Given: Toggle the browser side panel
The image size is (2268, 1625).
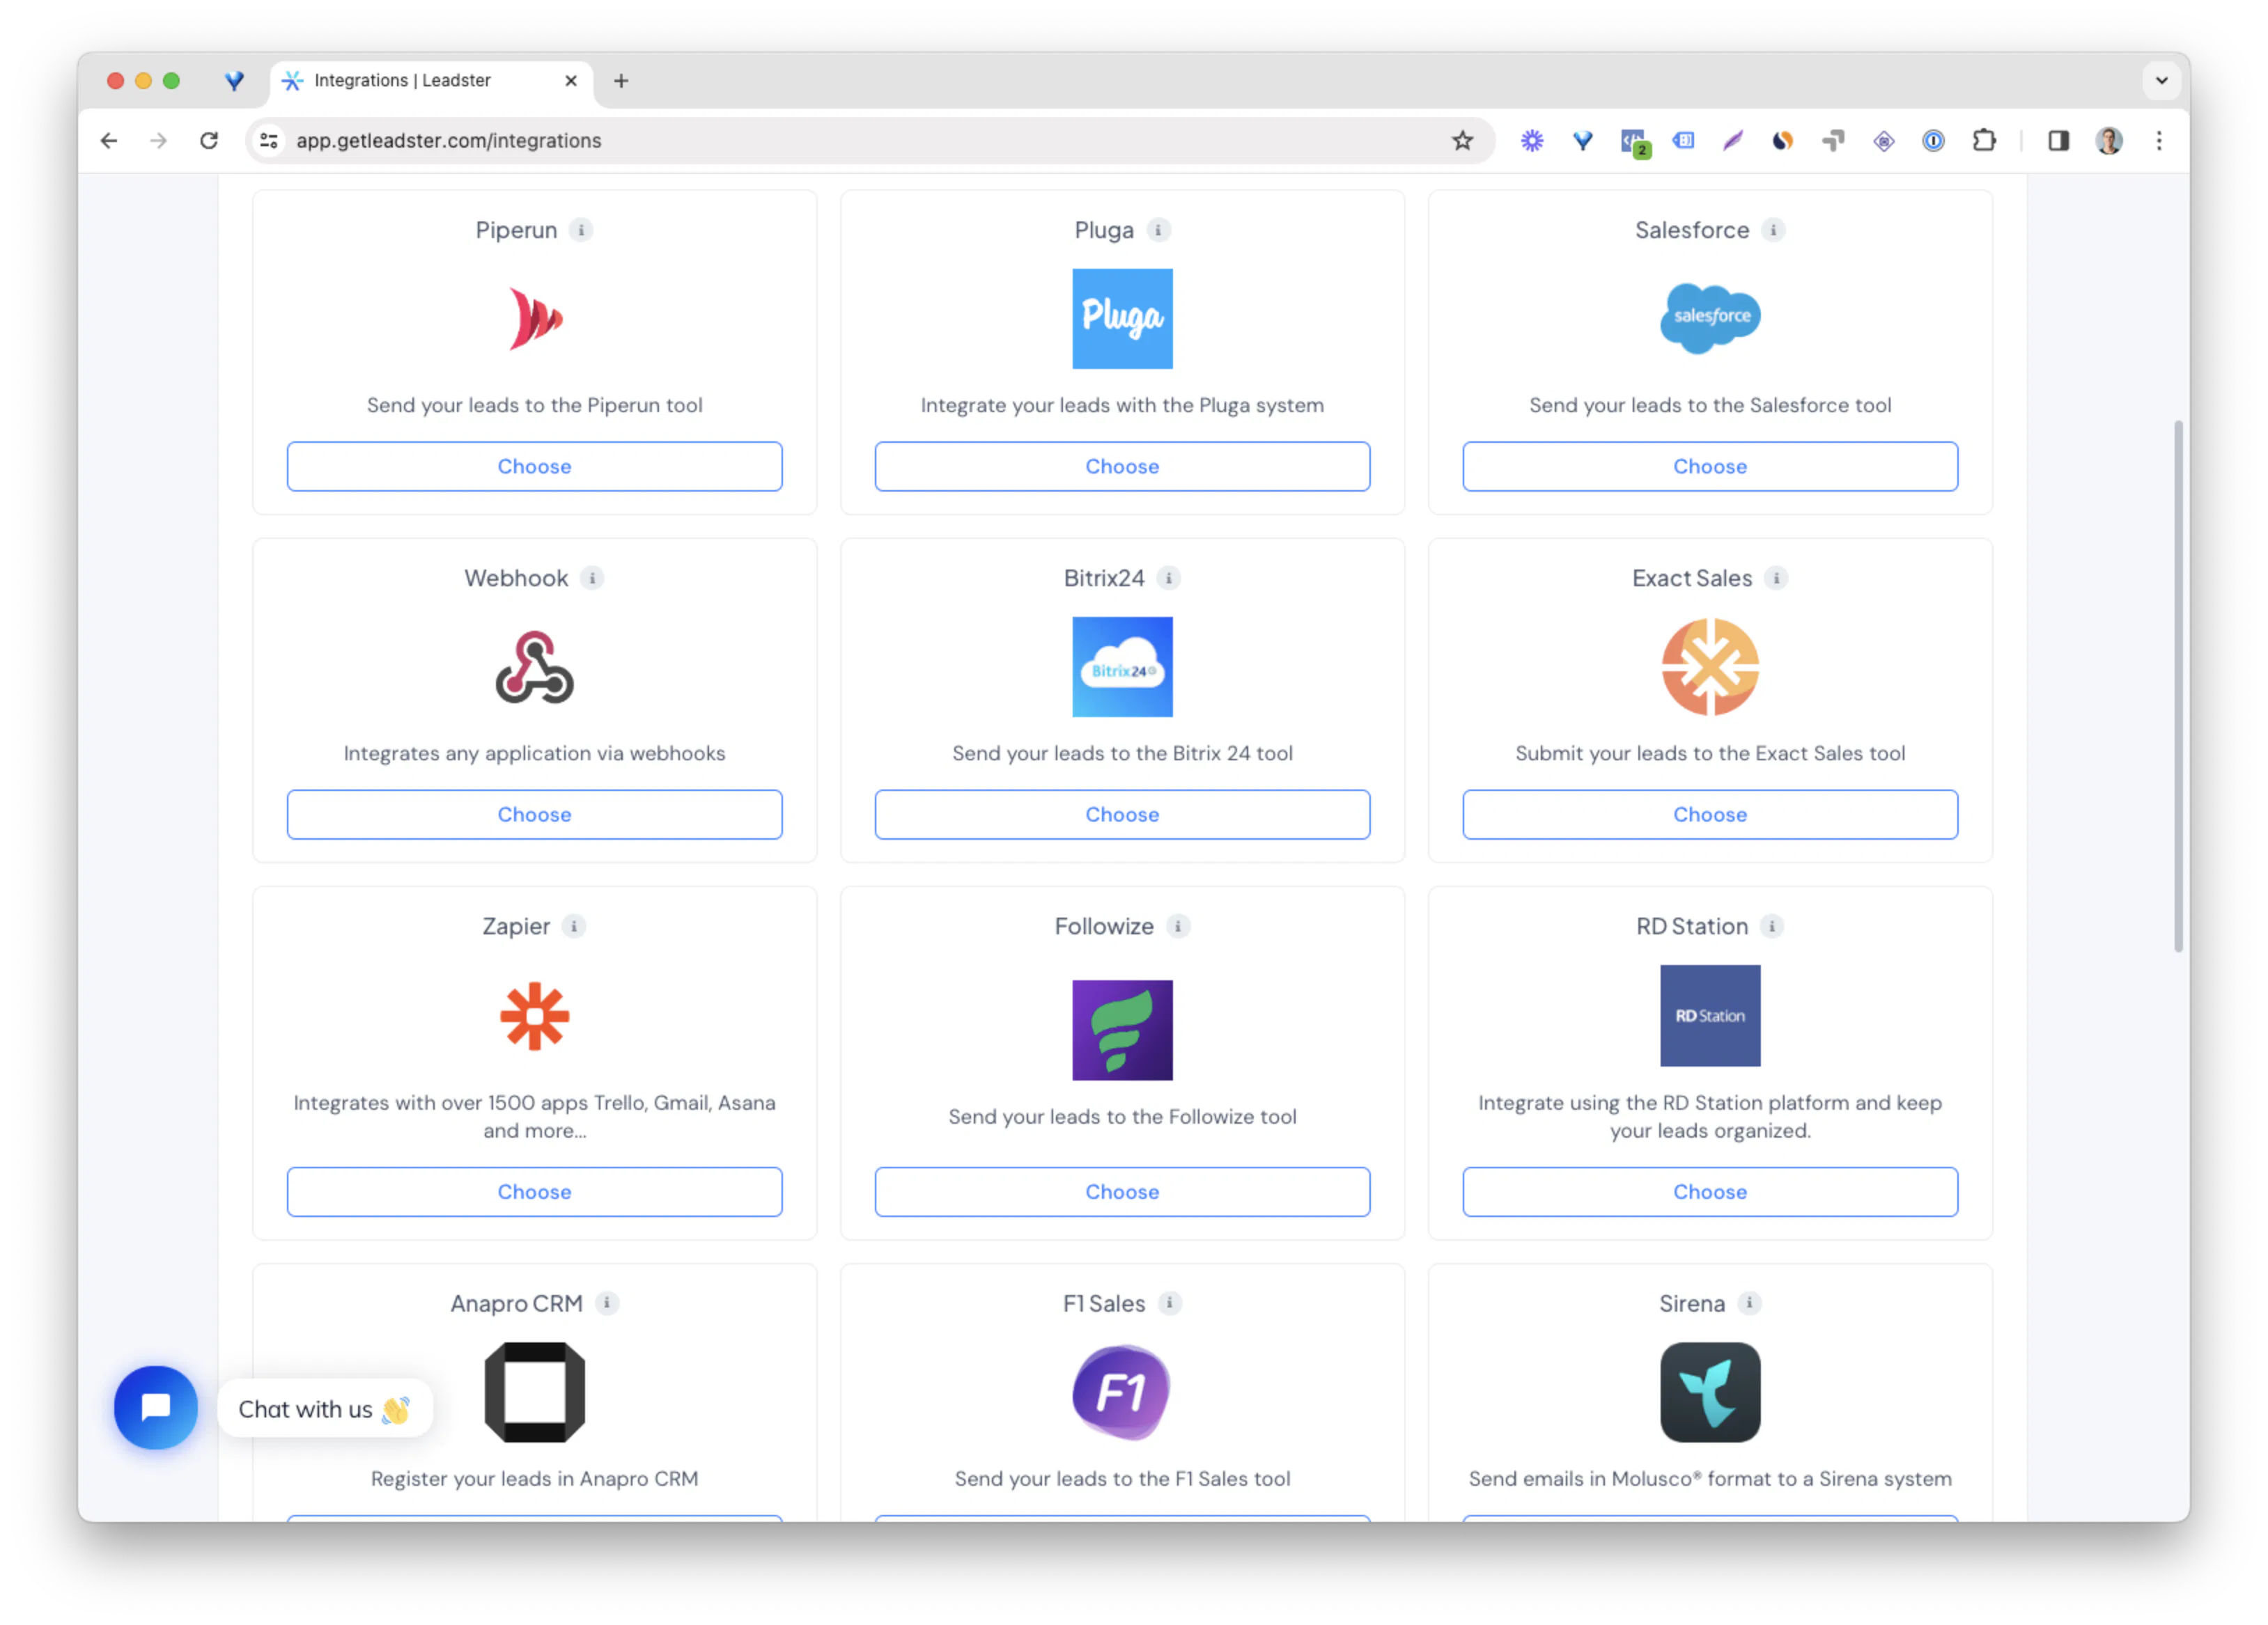Looking at the screenshot, I should click(2057, 141).
